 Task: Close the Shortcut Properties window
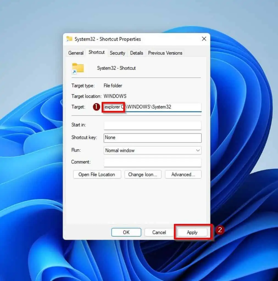tap(204, 39)
